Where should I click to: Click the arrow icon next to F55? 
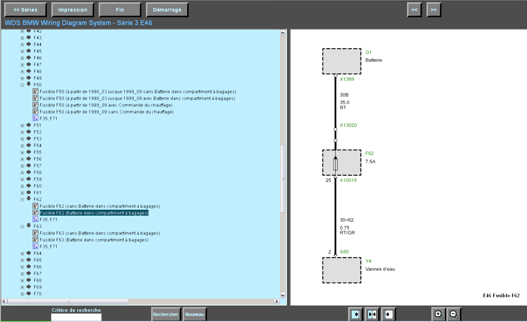pyautogui.click(x=29, y=152)
